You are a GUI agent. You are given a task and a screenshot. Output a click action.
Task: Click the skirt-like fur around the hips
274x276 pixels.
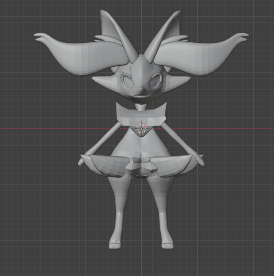click(x=141, y=165)
